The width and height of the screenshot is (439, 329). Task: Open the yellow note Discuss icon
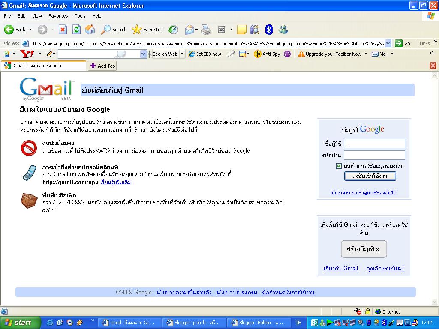coord(242,30)
